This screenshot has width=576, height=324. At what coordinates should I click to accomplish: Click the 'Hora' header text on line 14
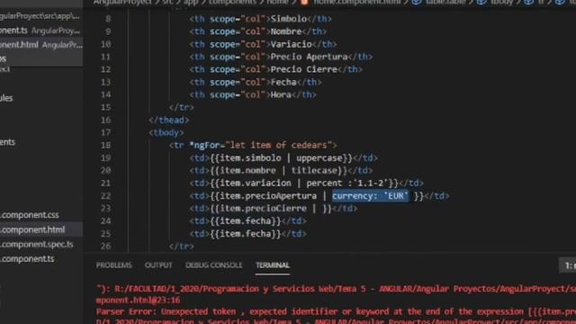(281, 94)
